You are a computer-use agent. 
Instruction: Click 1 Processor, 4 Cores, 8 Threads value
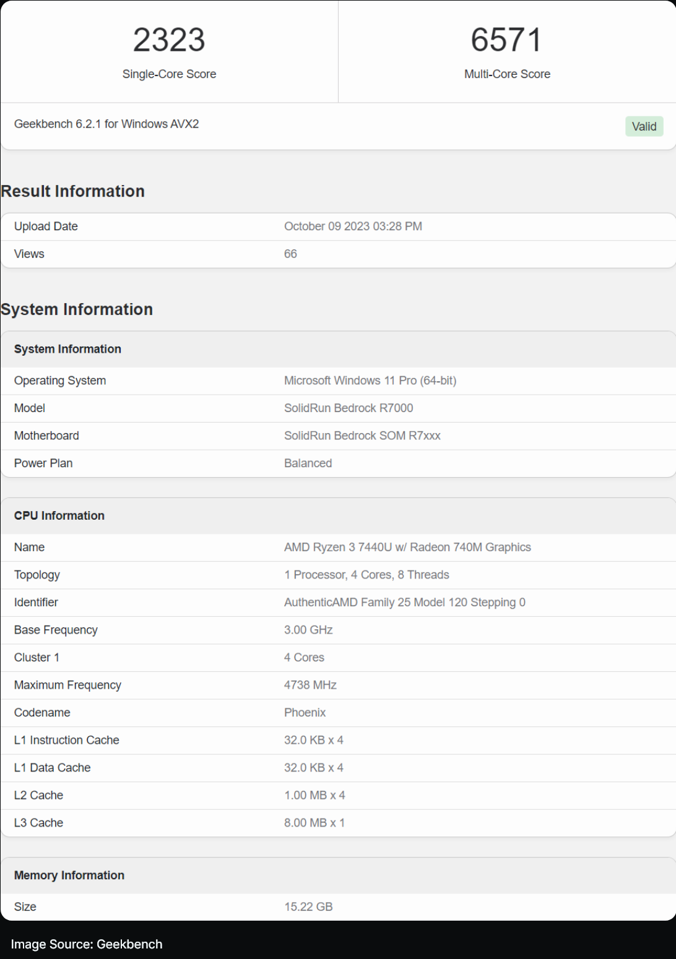point(366,575)
